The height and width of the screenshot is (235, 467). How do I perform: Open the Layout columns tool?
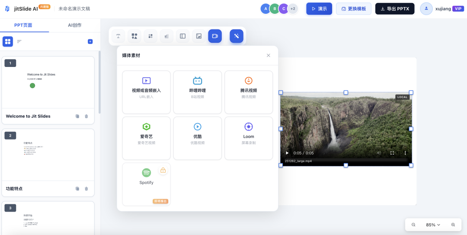pyautogui.click(x=182, y=36)
